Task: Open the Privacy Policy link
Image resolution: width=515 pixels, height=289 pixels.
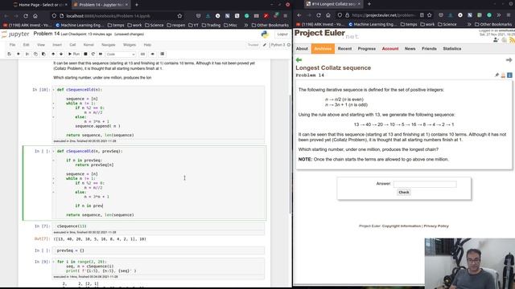Action: click(436, 226)
